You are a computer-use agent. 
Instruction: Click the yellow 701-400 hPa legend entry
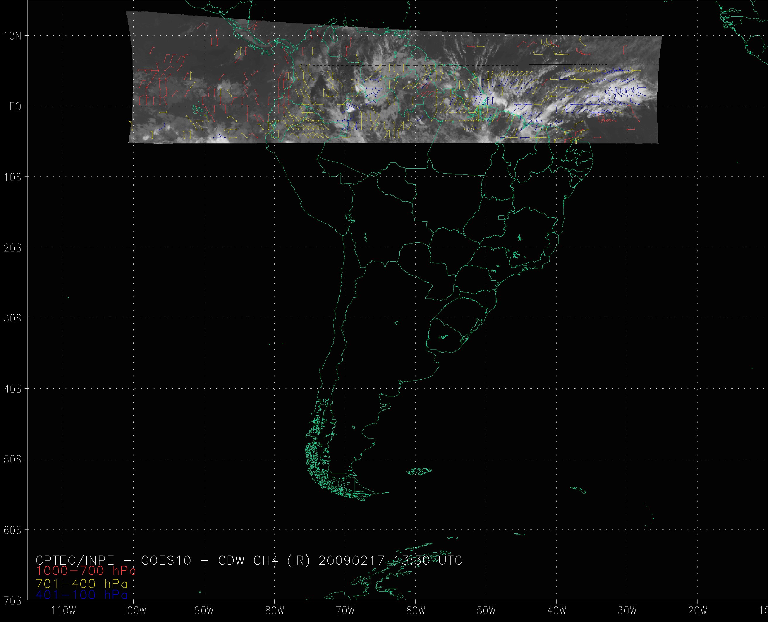tap(82, 584)
